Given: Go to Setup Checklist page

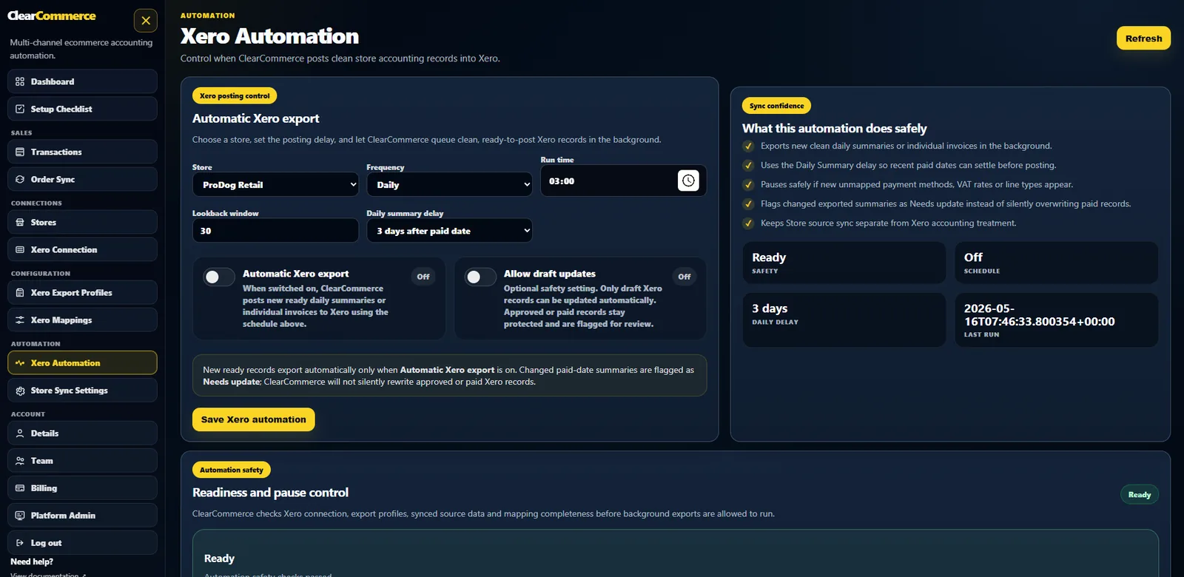Looking at the screenshot, I should click(82, 109).
